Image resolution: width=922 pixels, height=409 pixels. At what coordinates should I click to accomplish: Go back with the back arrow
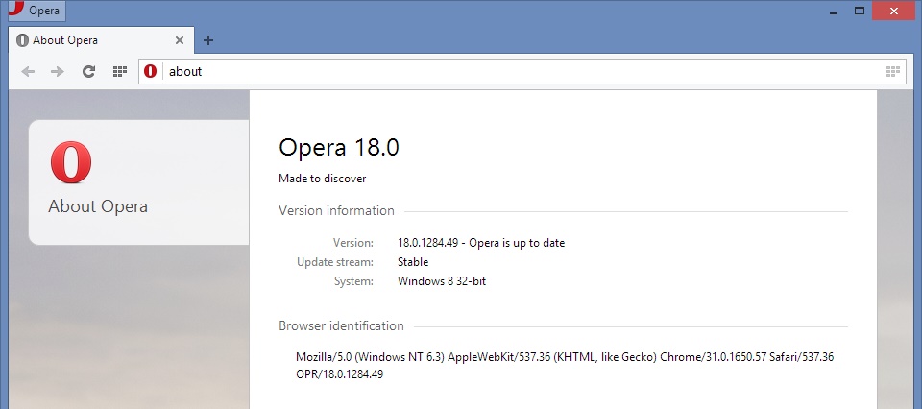29,71
